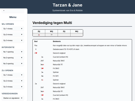Click the 'Tarzan & Jane' page title

click(67, 5)
